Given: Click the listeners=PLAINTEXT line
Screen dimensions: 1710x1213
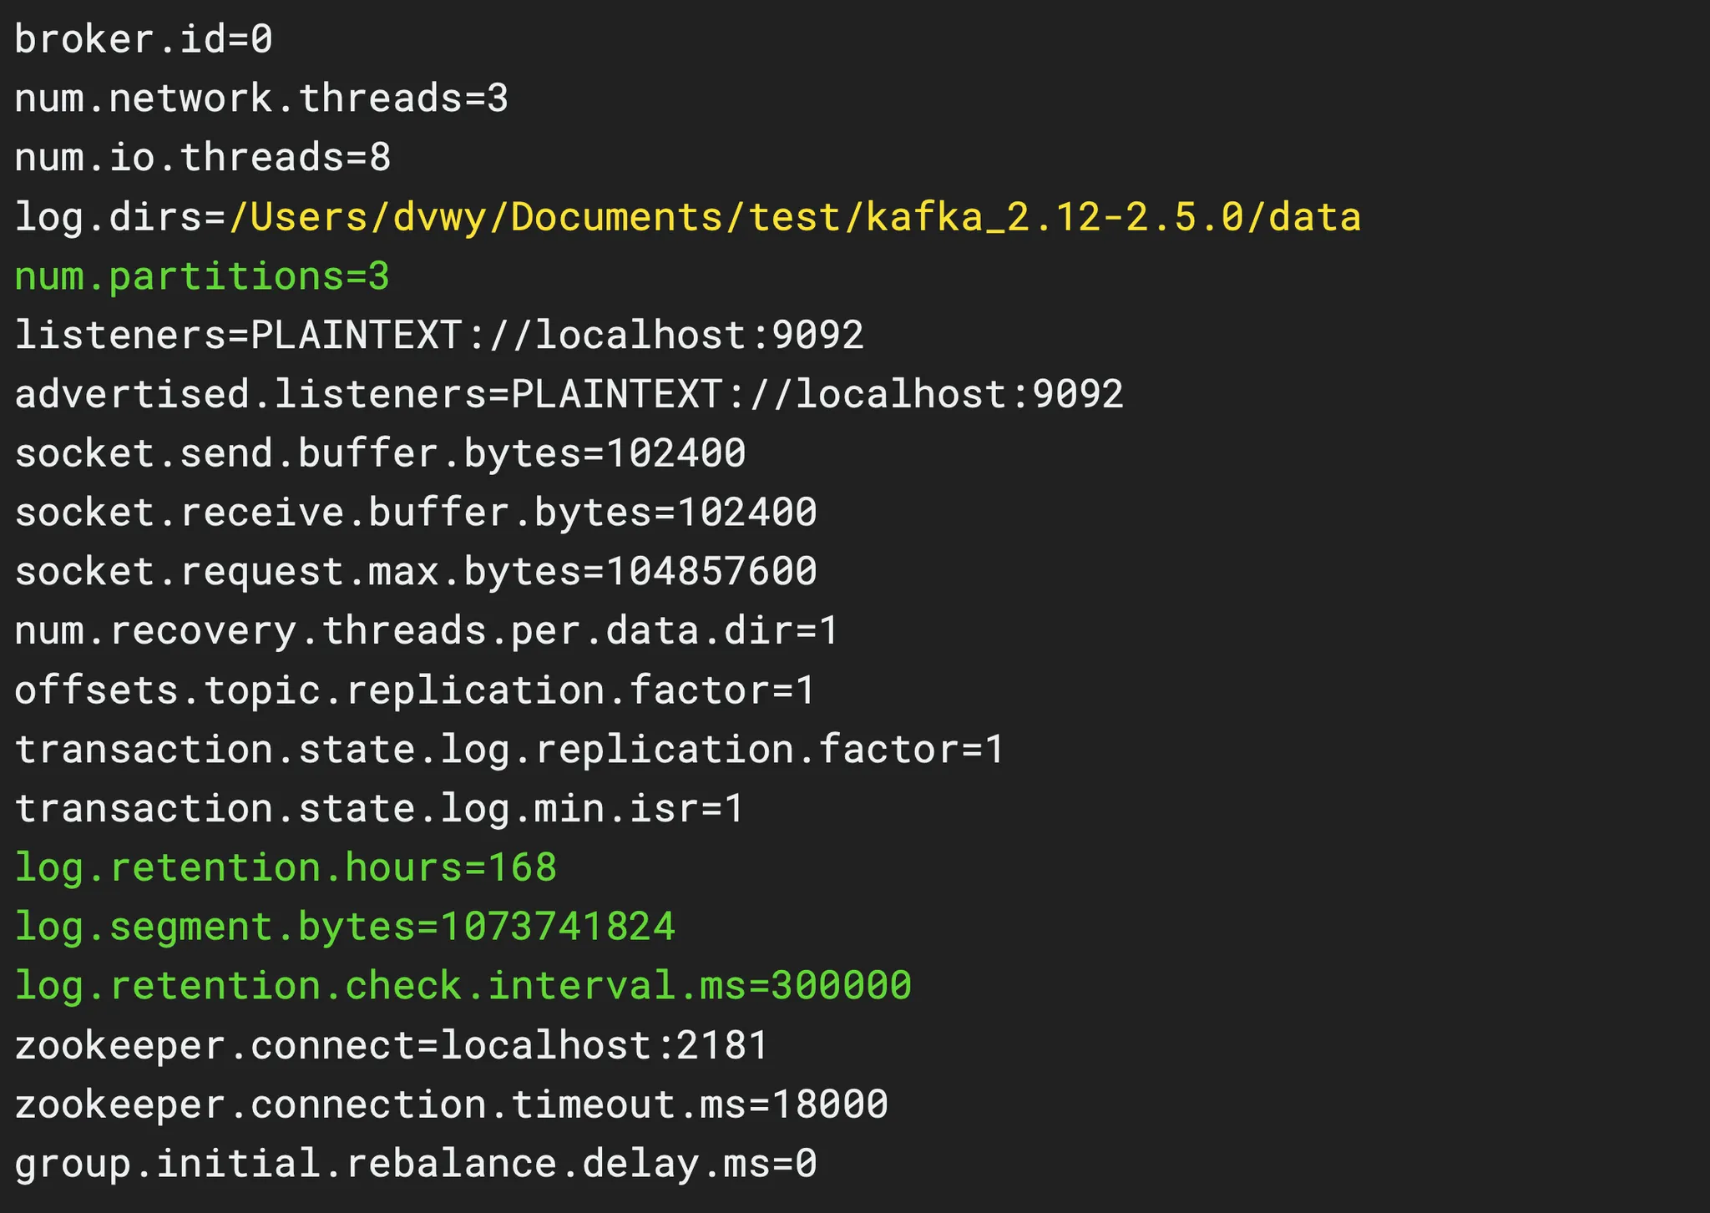Looking at the screenshot, I should point(439,336).
